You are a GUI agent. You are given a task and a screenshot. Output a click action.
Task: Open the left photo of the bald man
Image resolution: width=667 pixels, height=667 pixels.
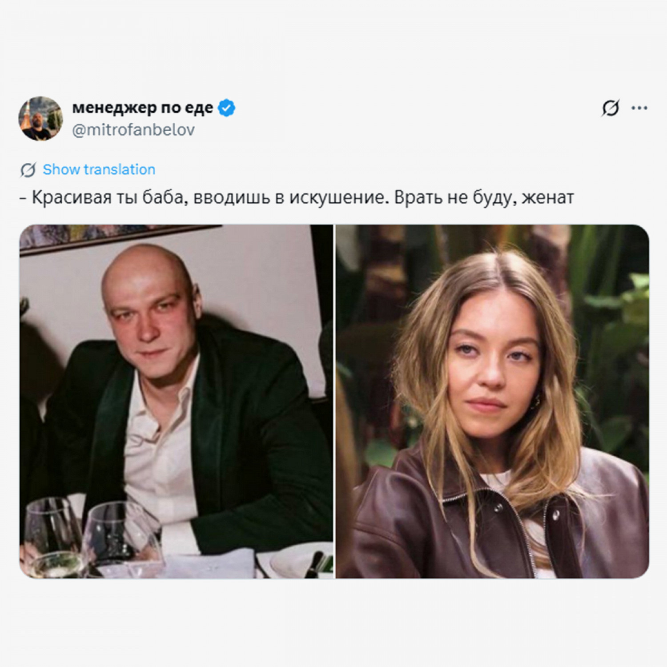(x=176, y=401)
